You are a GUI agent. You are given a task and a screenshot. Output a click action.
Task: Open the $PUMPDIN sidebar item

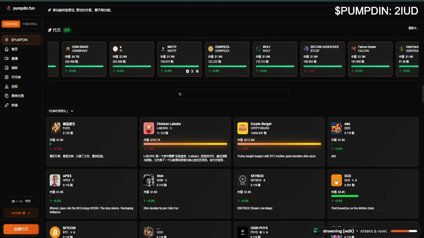(21, 40)
